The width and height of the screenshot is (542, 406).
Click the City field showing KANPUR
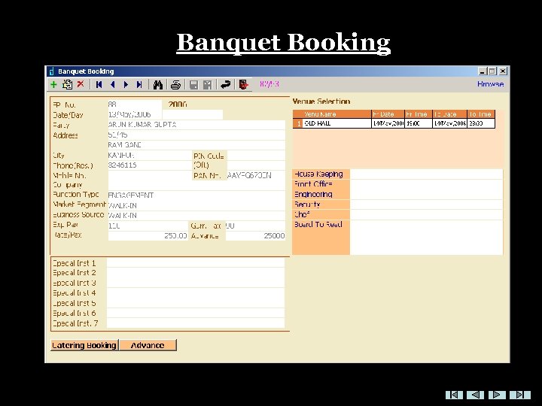click(x=150, y=156)
